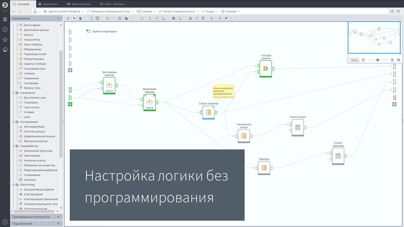
Task: Adjust the minimap zoom slider
Action: click(377, 60)
